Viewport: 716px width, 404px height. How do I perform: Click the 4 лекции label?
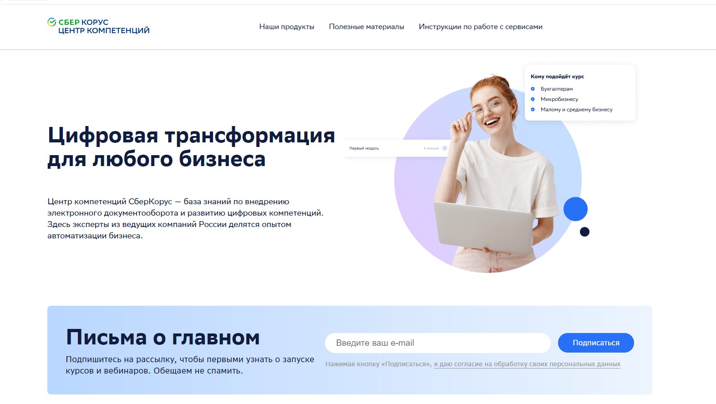click(x=431, y=148)
